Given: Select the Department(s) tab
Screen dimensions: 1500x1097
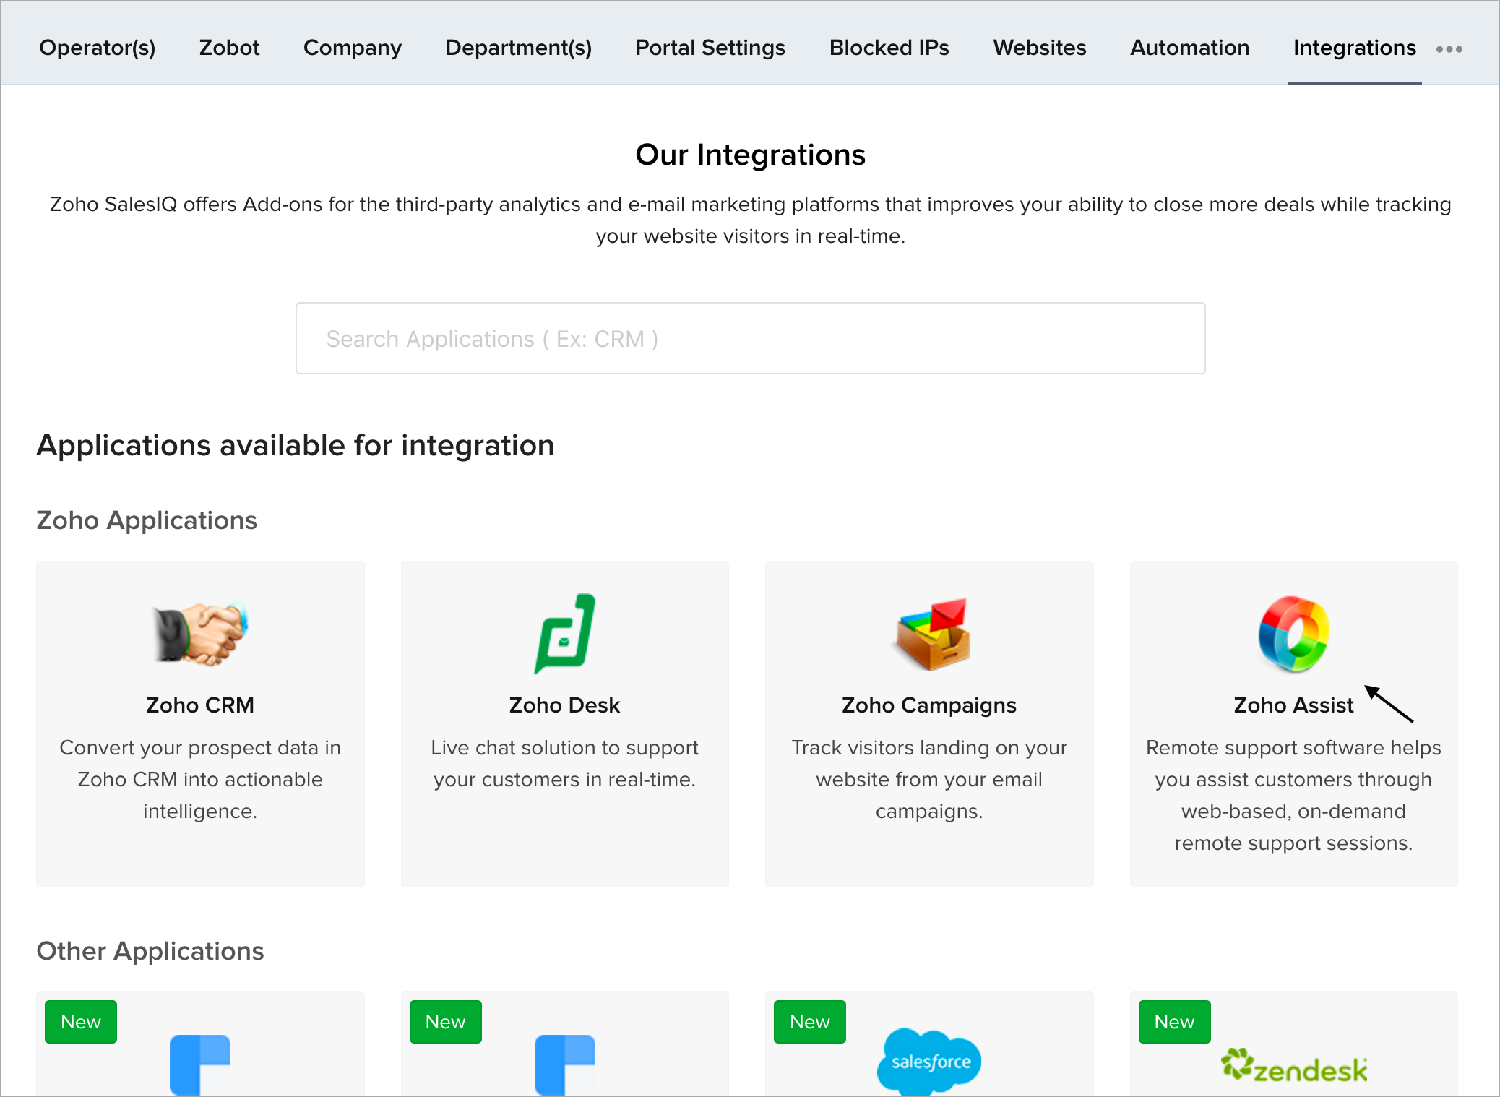Looking at the screenshot, I should [x=519, y=48].
